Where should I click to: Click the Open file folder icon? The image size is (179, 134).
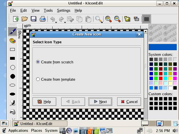point(25,19)
